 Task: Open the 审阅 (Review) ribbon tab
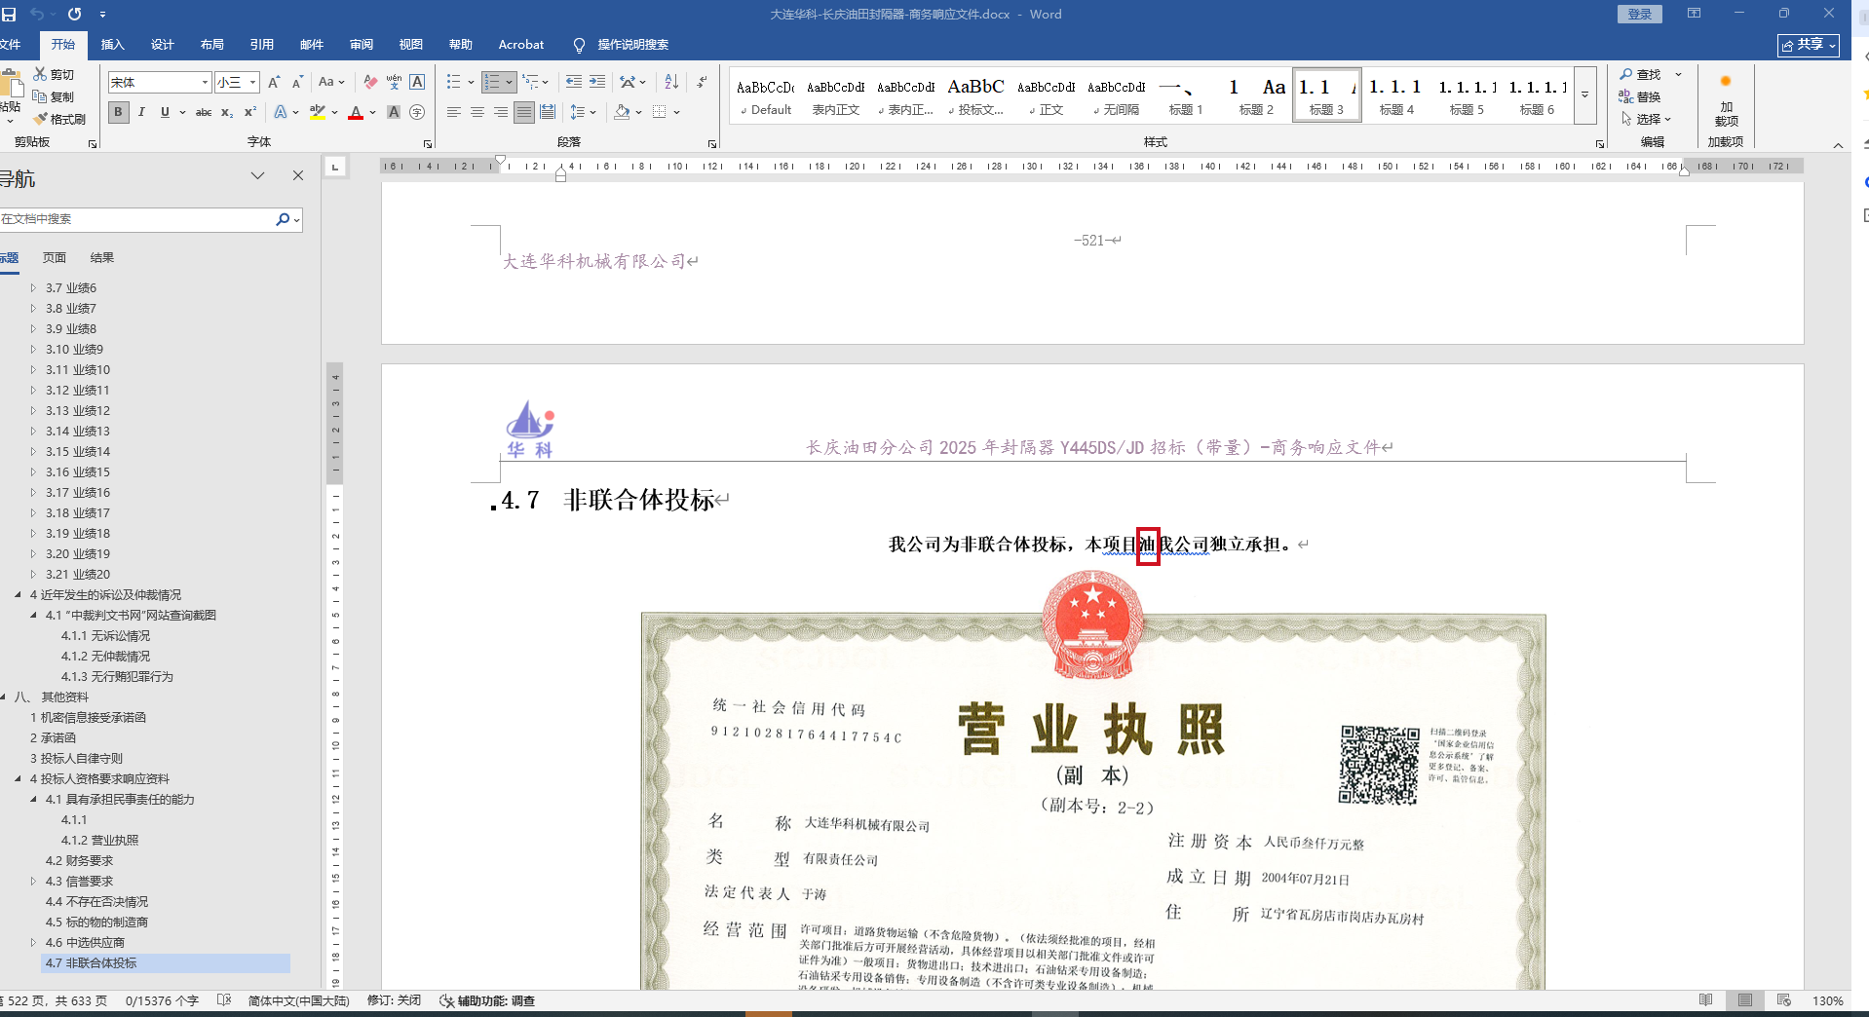click(362, 44)
